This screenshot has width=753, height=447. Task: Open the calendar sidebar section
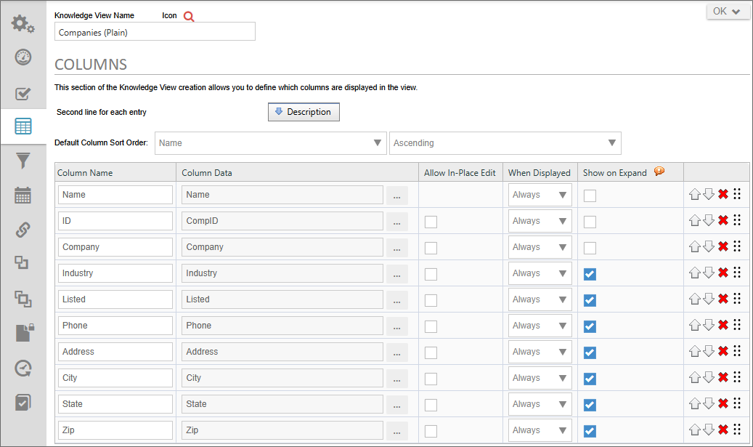[x=23, y=195]
